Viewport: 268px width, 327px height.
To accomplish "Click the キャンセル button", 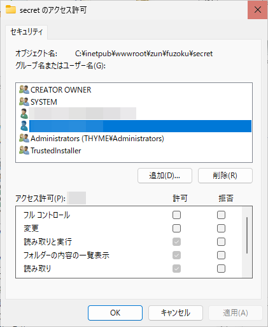I will pyautogui.click(x=176, y=313).
